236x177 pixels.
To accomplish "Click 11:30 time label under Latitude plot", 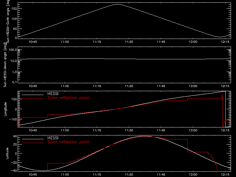I will (x=129, y=175).
